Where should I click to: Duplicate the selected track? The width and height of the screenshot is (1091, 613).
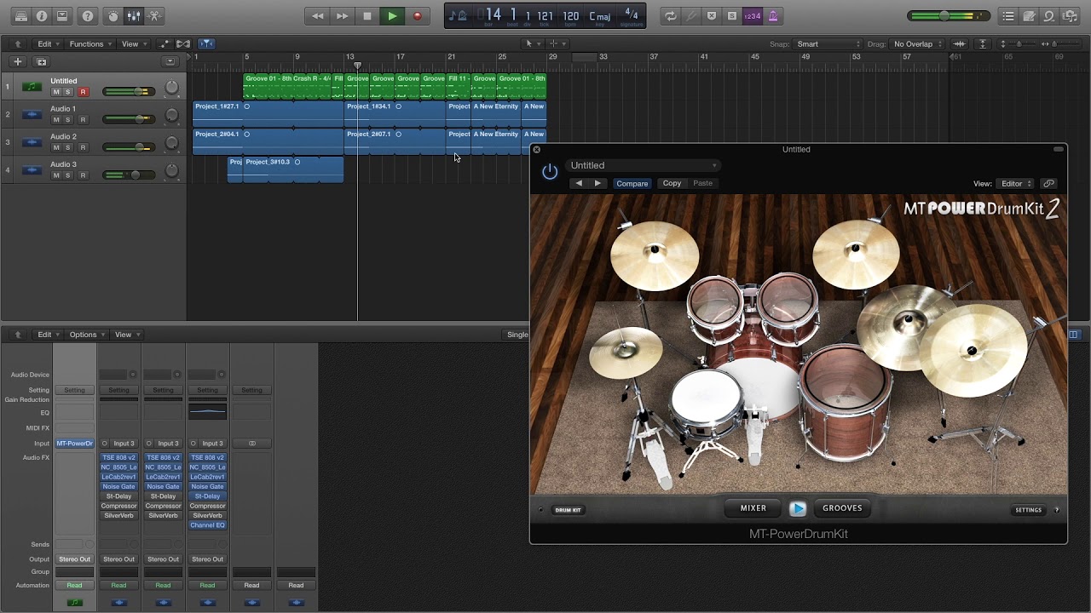tap(42, 61)
